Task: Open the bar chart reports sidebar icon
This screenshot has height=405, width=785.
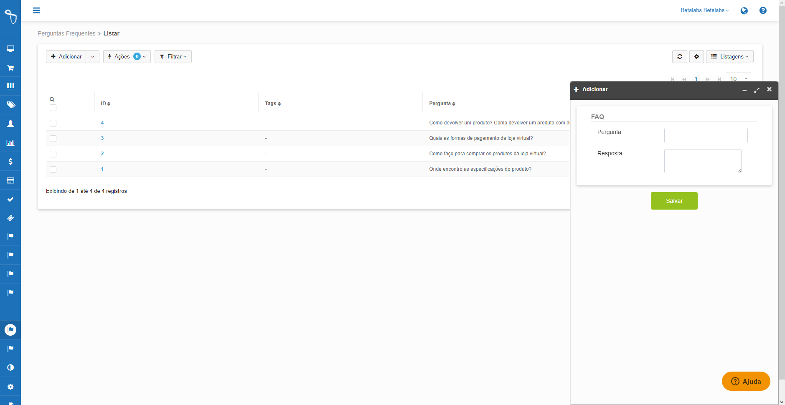Action: [x=10, y=143]
